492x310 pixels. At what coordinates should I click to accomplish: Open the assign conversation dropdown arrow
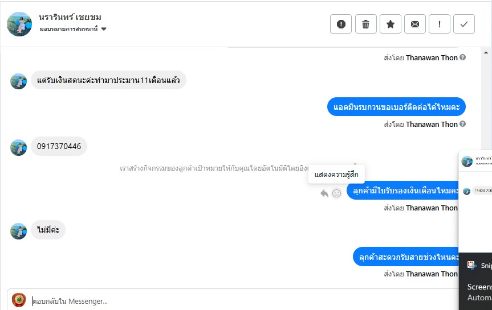(x=104, y=29)
